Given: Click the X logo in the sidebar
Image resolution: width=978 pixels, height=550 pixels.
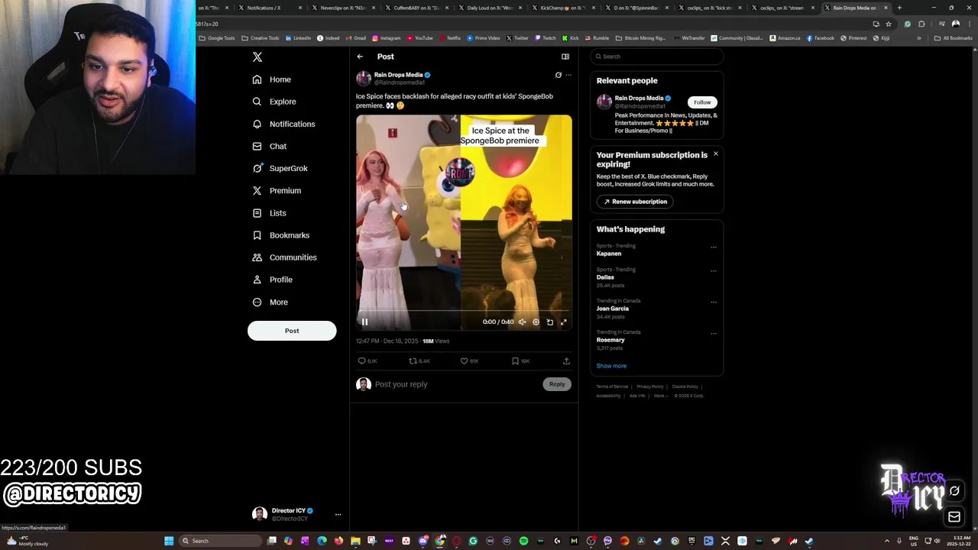Looking at the screenshot, I should tap(257, 57).
